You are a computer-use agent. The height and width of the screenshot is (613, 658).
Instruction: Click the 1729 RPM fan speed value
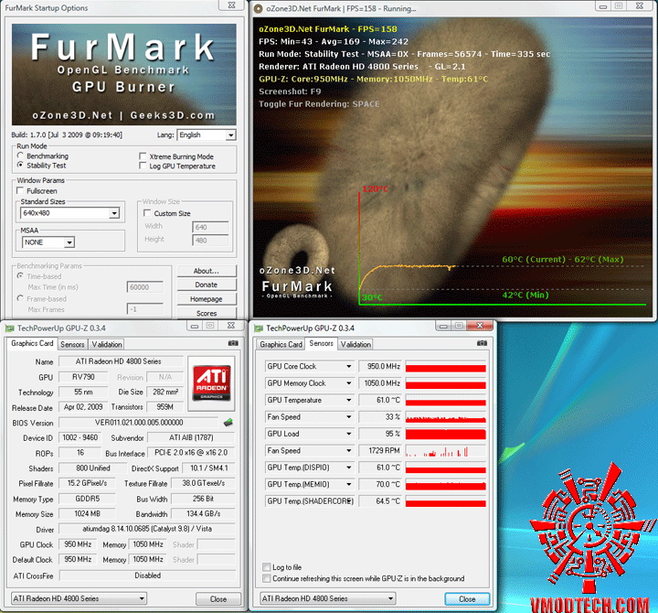point(380,450)
